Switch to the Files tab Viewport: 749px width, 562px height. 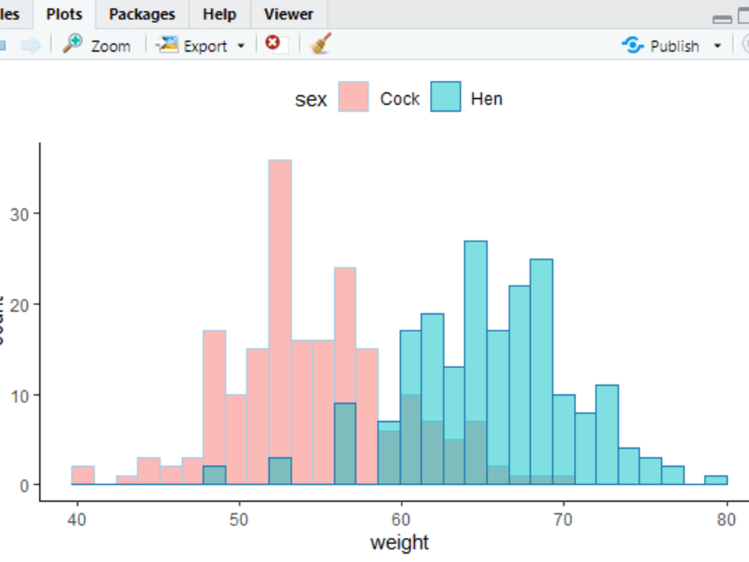click(13, 13)
